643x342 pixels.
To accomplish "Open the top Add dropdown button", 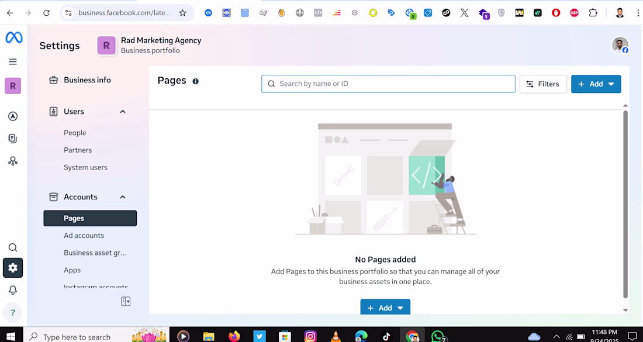I will 596,84.
